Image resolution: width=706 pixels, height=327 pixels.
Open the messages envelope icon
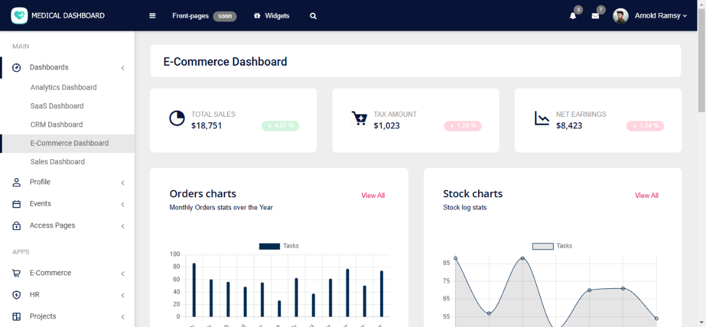pos(595,16)
